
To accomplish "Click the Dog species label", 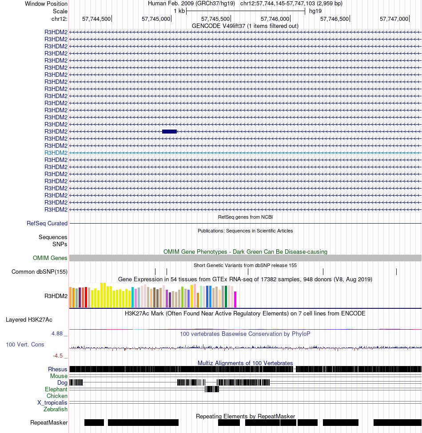I will coord(62,383).
